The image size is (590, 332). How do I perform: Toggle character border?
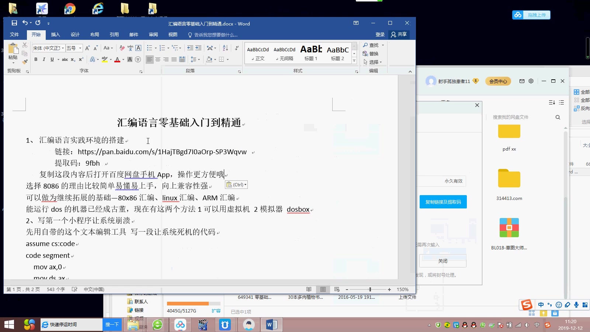[138, 48]
